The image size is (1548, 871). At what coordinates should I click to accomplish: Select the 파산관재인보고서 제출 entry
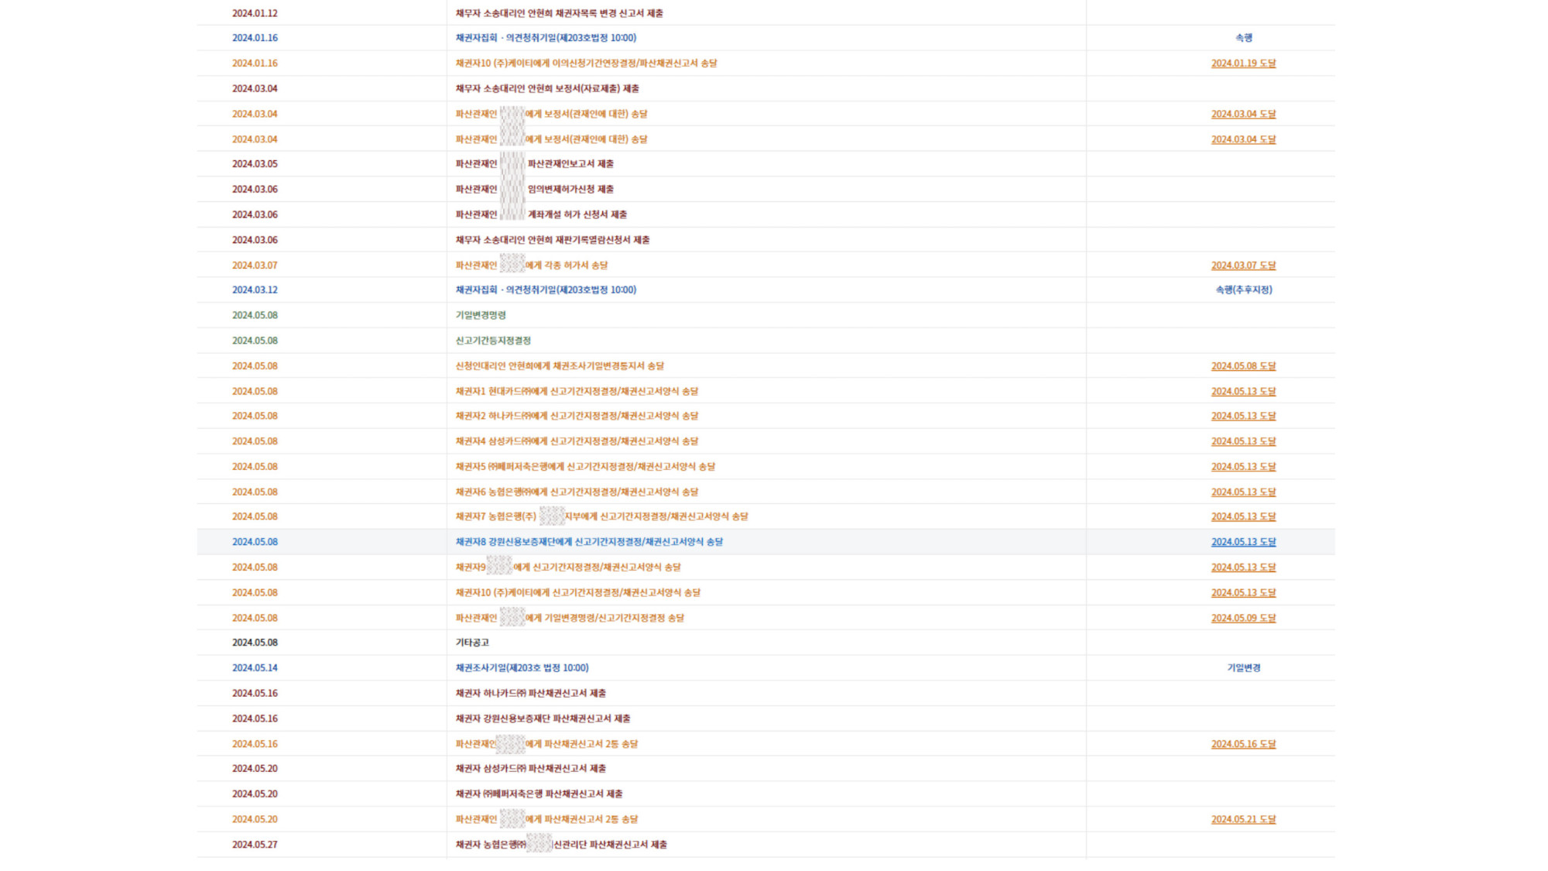tap(534, 164)
